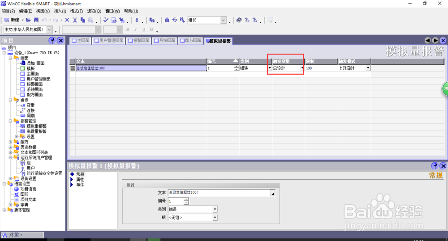Paste with the clipboard icon
This screenshot has width=448, height=241.
(x=90, y=20)
